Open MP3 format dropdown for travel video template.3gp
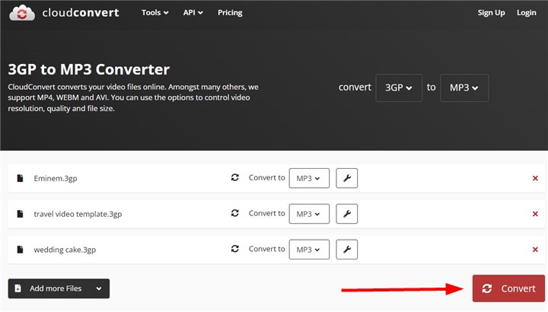The image size is (548, 312). (x=309, y=214)
